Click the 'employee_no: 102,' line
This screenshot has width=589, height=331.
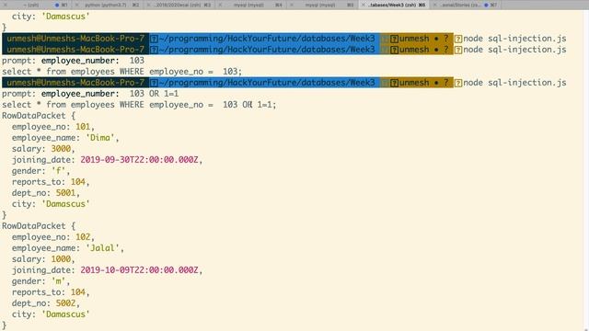(x=53, y=237)
